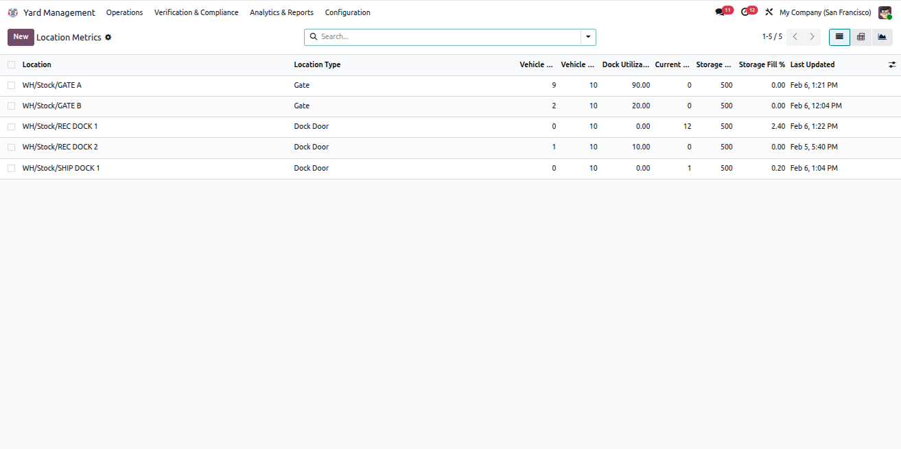Go to previous page arrow
The width and height of the screenshot is (901, 449).
pyautogui.click(x=795, y=37)
